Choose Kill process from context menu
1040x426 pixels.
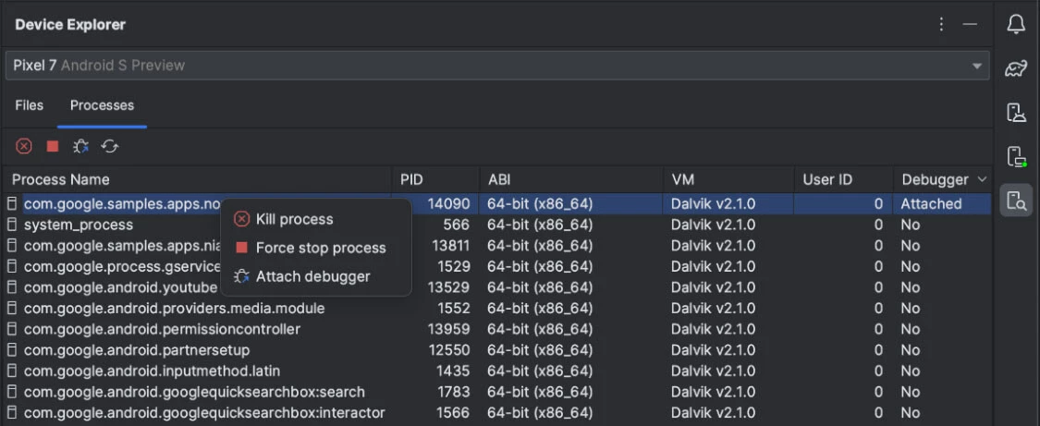[294, 219]
